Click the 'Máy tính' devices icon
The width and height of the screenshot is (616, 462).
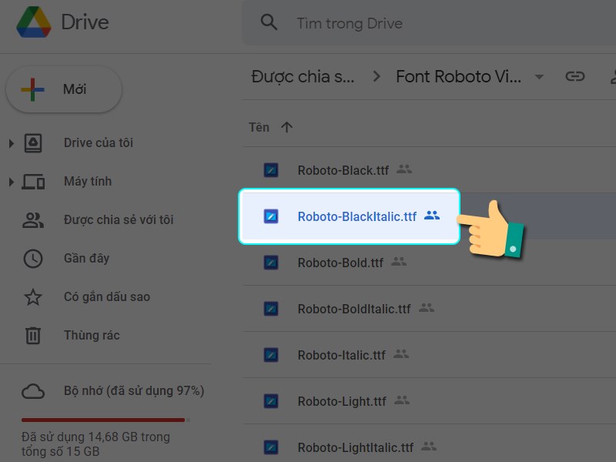click(x=33, y=182)
